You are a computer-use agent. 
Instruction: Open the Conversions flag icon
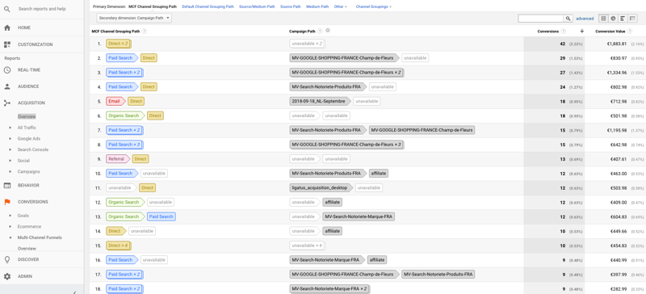click(x=7, y=202)
